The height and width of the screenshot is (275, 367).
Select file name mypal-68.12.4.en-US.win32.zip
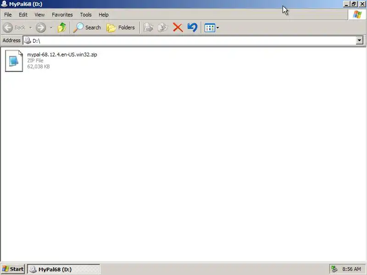coord(62,55)
